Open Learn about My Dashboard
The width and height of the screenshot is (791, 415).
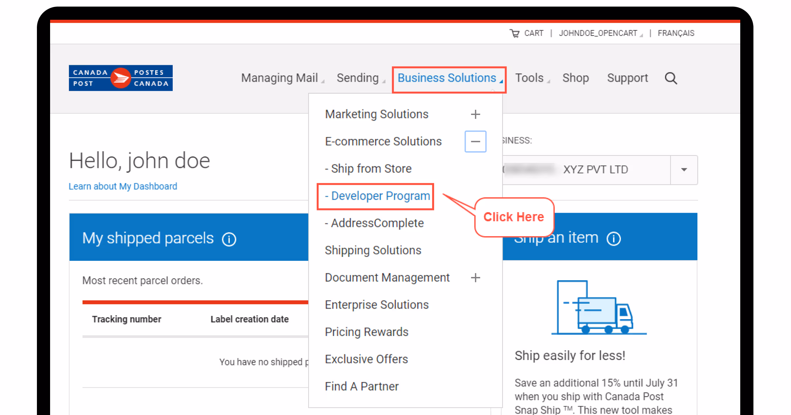(x=123, y=186)
